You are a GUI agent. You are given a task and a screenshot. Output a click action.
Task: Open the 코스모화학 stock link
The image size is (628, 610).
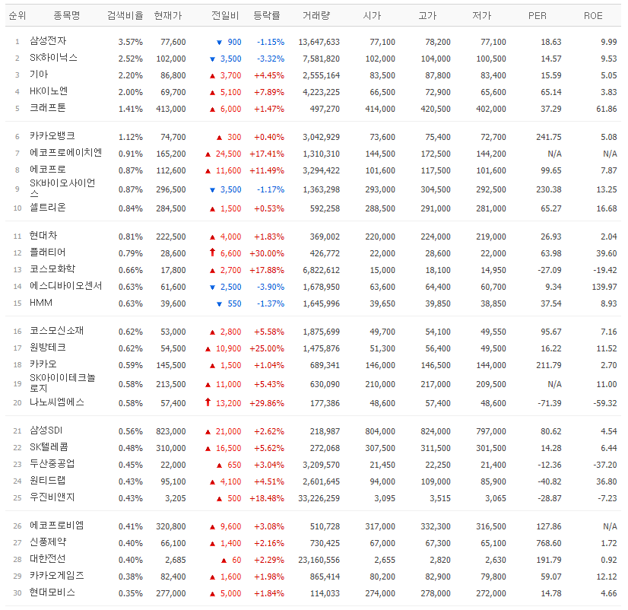(x=52, y=269)
